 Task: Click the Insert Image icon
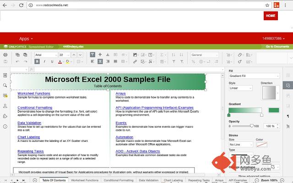[135, 55]
